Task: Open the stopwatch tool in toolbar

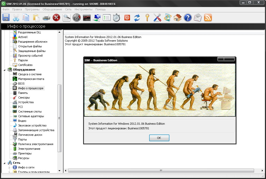Action: click(116, 18)
